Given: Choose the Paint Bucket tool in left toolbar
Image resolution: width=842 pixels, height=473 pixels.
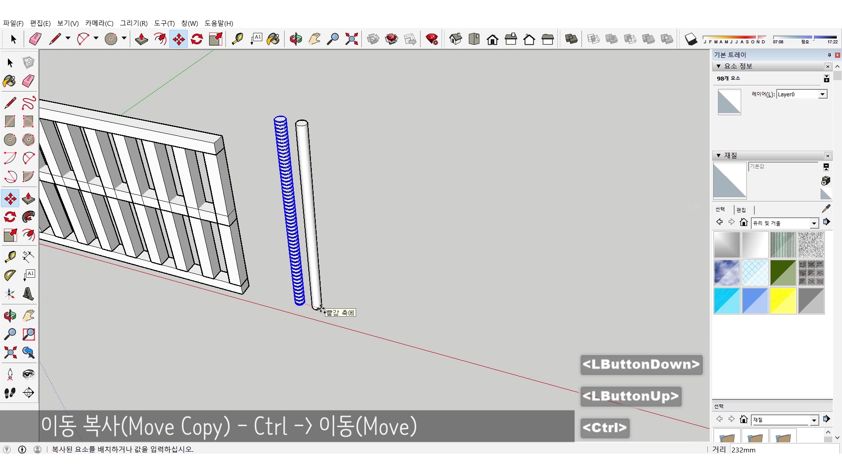Looking at the screenshot, I should pyautogui.click(x=9, y=81).
